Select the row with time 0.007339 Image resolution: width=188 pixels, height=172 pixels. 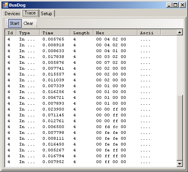pyautogui.click(x=91, y=86)
